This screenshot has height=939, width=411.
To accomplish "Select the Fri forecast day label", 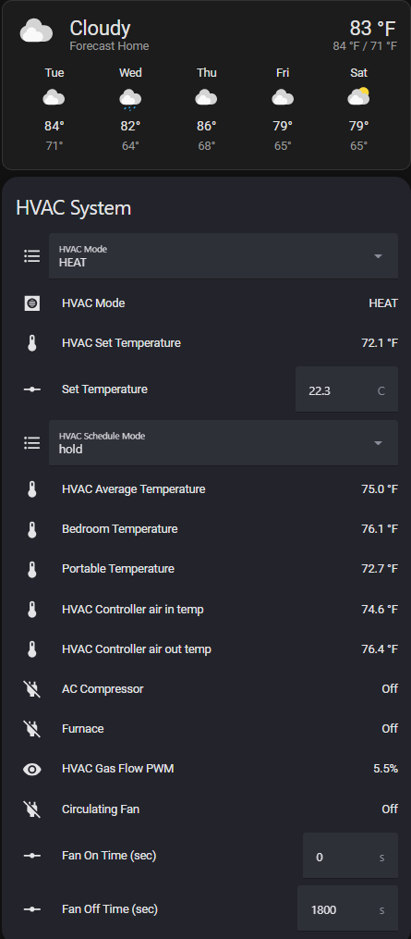I will (283, 73).
